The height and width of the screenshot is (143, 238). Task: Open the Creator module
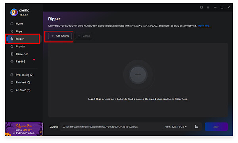(17, 46)
